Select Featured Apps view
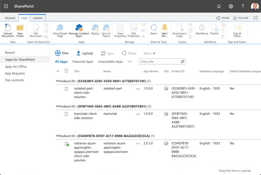This screenshot has height=175, width=261. 83,62
